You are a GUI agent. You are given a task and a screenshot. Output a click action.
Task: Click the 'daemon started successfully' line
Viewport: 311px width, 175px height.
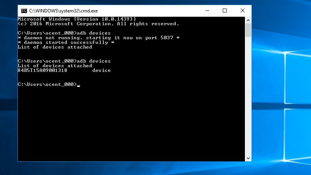click(66, 42)
